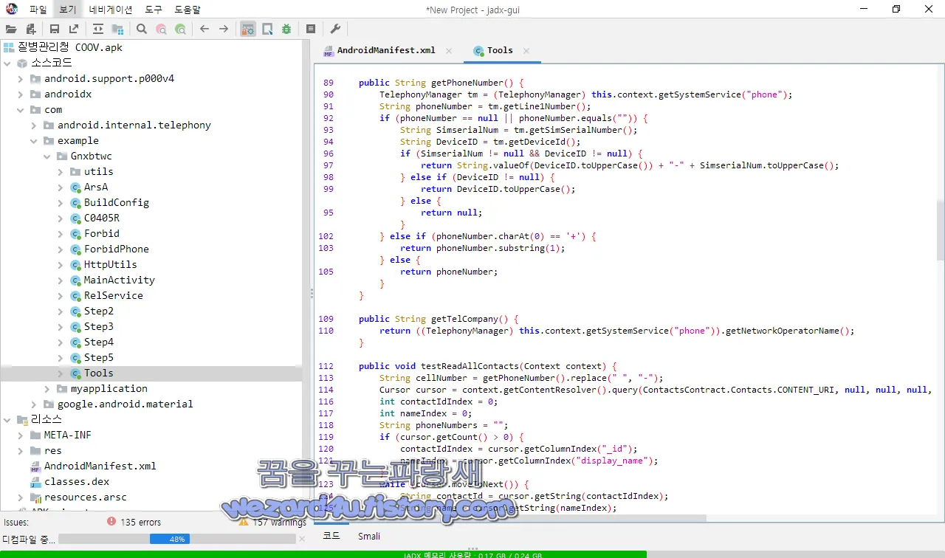Navigate back with left arrow icon
Screen dimensions: 945x558
[x=205, y=29]
